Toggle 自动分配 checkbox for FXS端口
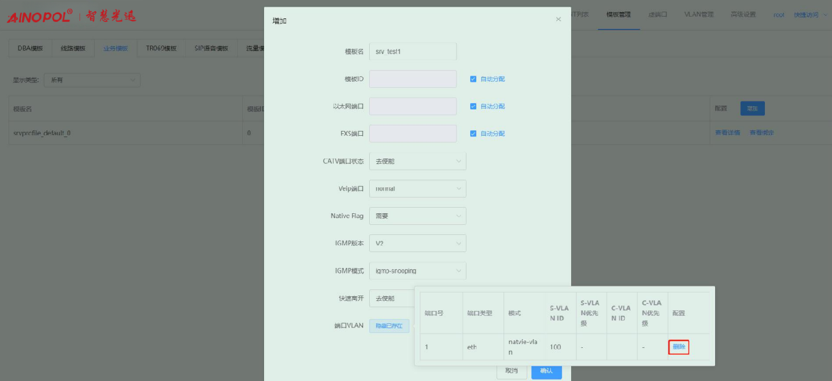Viewport: 832px width, 381px height. [473, 133]
